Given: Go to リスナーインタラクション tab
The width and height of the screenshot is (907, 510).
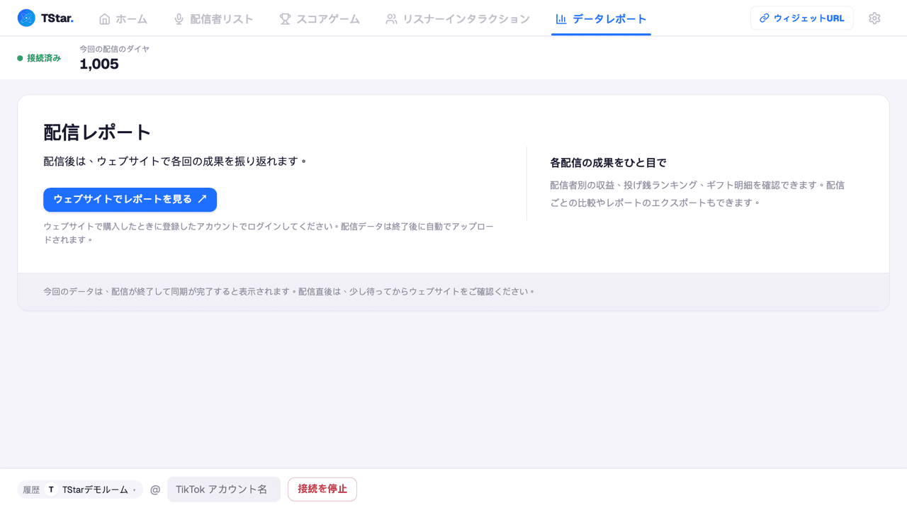Looking at the screenshot, I should pyautogui.click(x=458, y=19).
